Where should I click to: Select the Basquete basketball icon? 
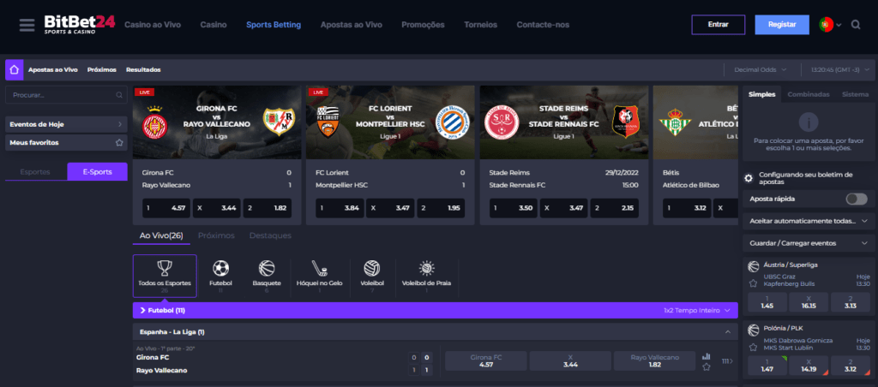[267, 269]
